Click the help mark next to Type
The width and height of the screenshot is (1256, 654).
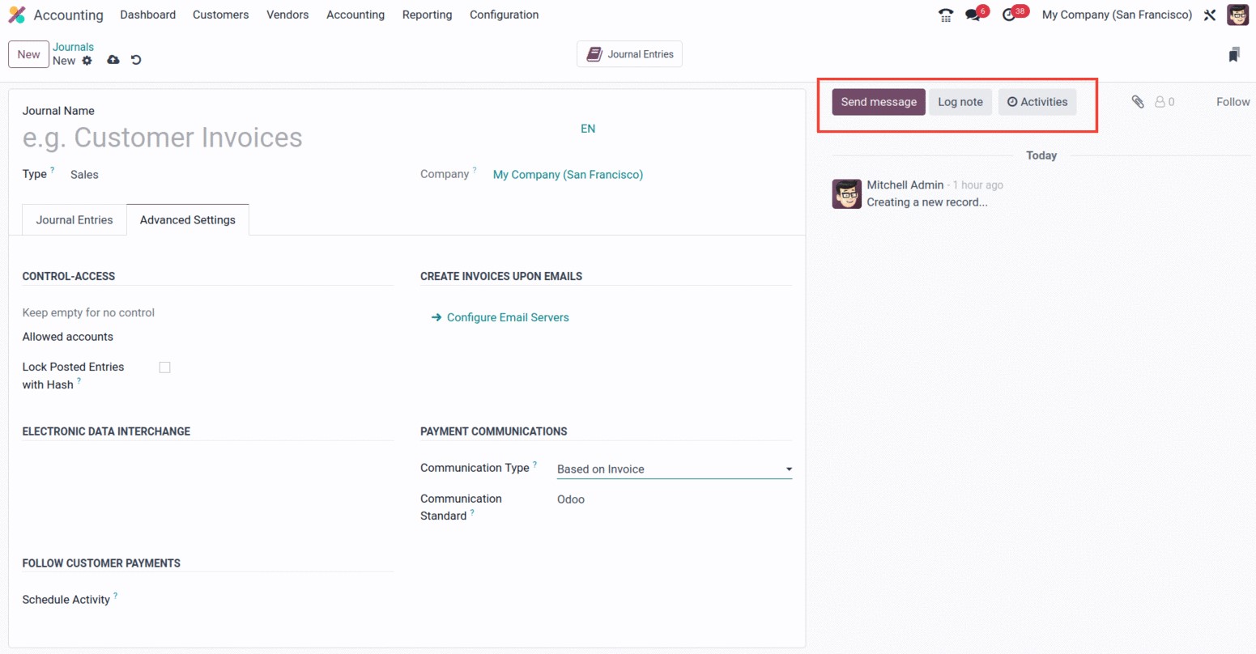53,170
